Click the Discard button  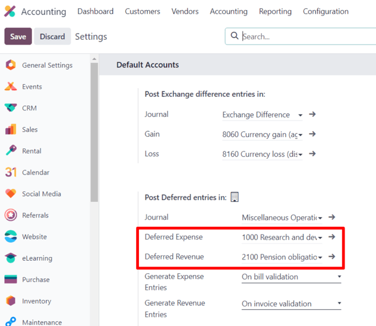(x=52, y=36)
